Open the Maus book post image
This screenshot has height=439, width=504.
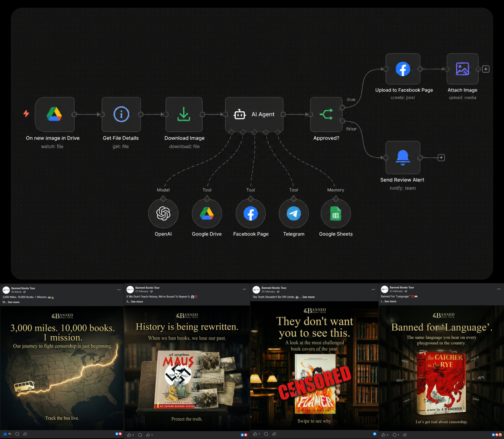pyautogui.click(x=187, y=368)
